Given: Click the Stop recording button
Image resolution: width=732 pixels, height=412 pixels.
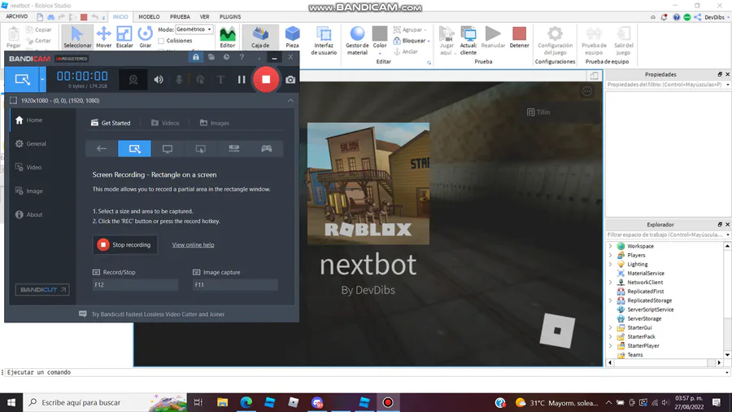Looking at the screenshot, I should (x=124, y=245).
